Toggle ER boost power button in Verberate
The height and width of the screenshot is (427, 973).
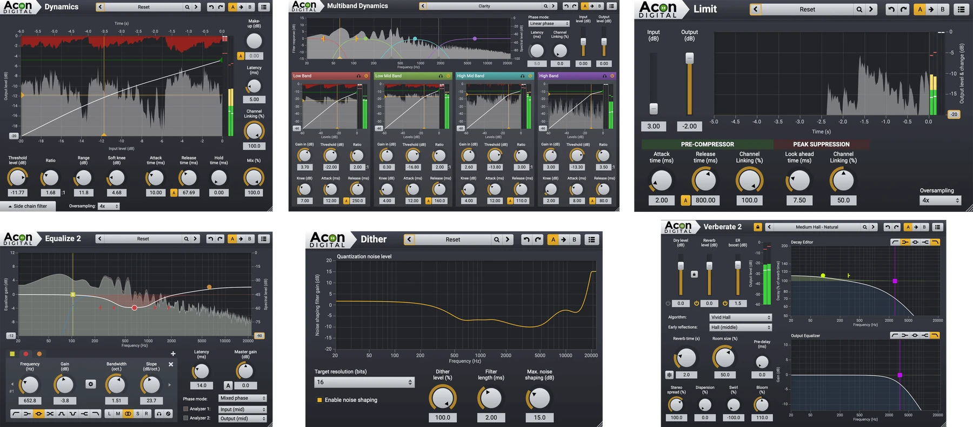pos(725,303)
